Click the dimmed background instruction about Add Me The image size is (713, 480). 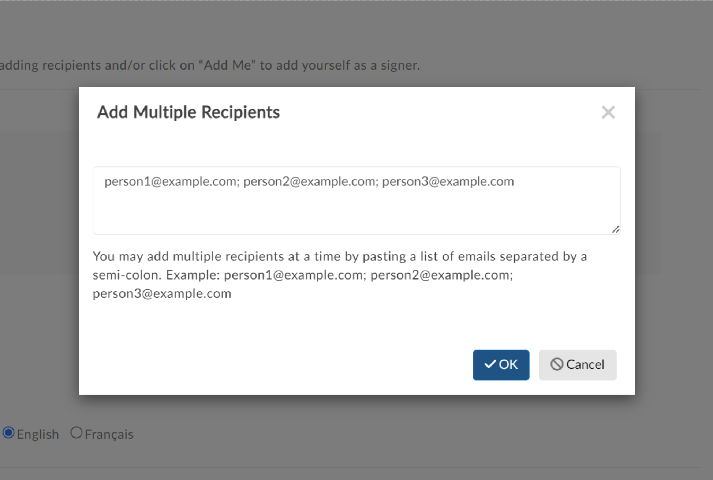tap(210, 65)
